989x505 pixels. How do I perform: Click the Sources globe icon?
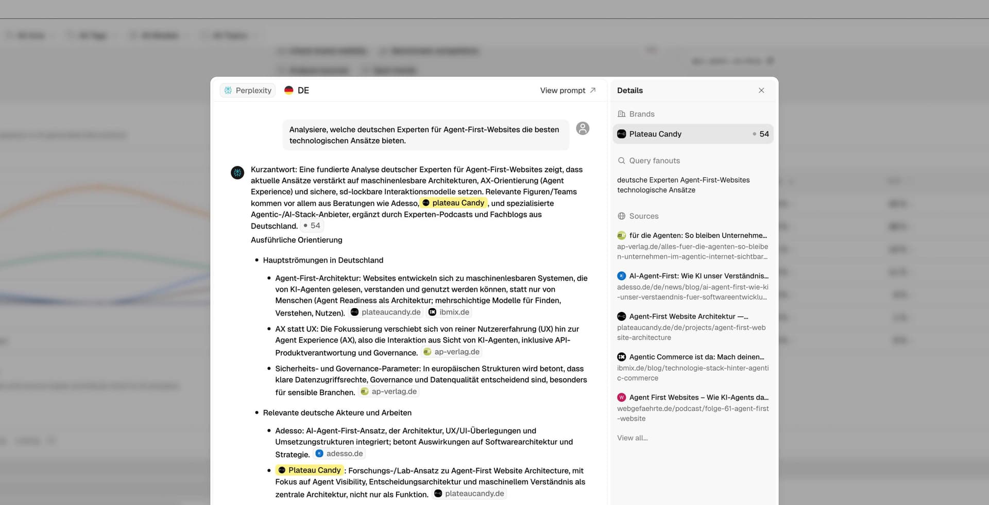click(x=622, y=216)
